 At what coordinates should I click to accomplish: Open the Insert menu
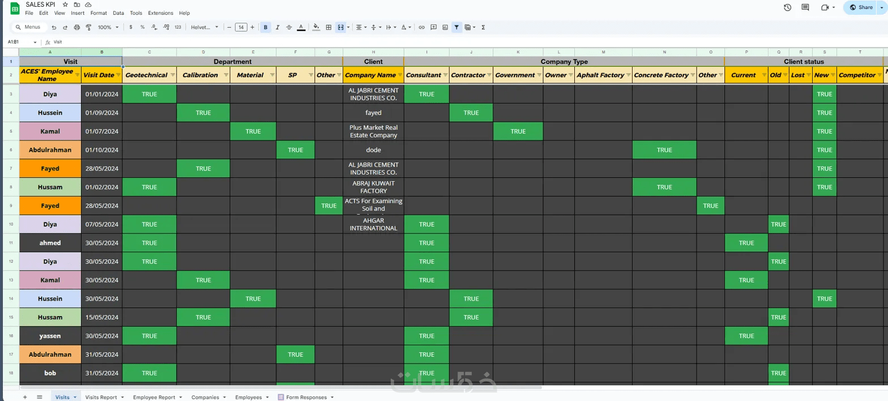(78, 12)
